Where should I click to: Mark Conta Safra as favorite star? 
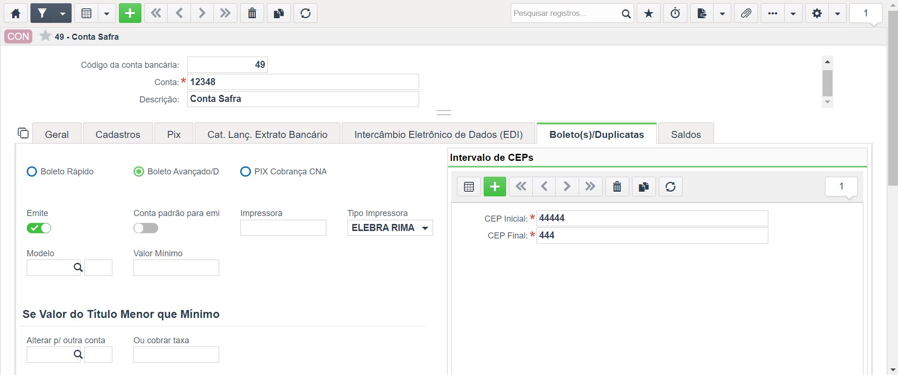[x=45, y=36]
